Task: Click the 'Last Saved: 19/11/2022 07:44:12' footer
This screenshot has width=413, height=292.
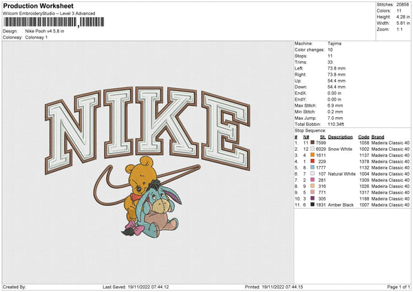Action: pos(136,286)
